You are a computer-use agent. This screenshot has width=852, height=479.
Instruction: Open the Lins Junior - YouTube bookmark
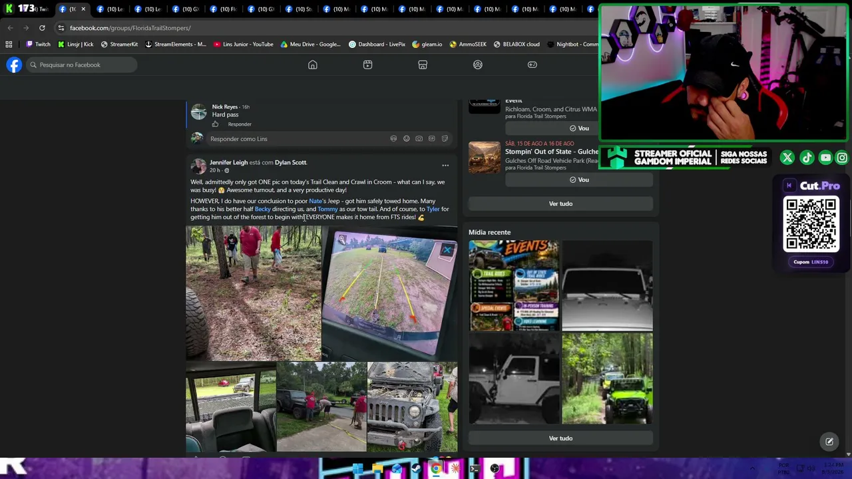(x=244, y=45)
